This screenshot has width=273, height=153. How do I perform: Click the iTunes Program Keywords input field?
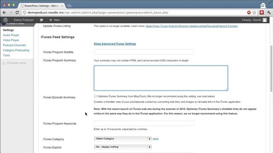click(x=144, y=123)
